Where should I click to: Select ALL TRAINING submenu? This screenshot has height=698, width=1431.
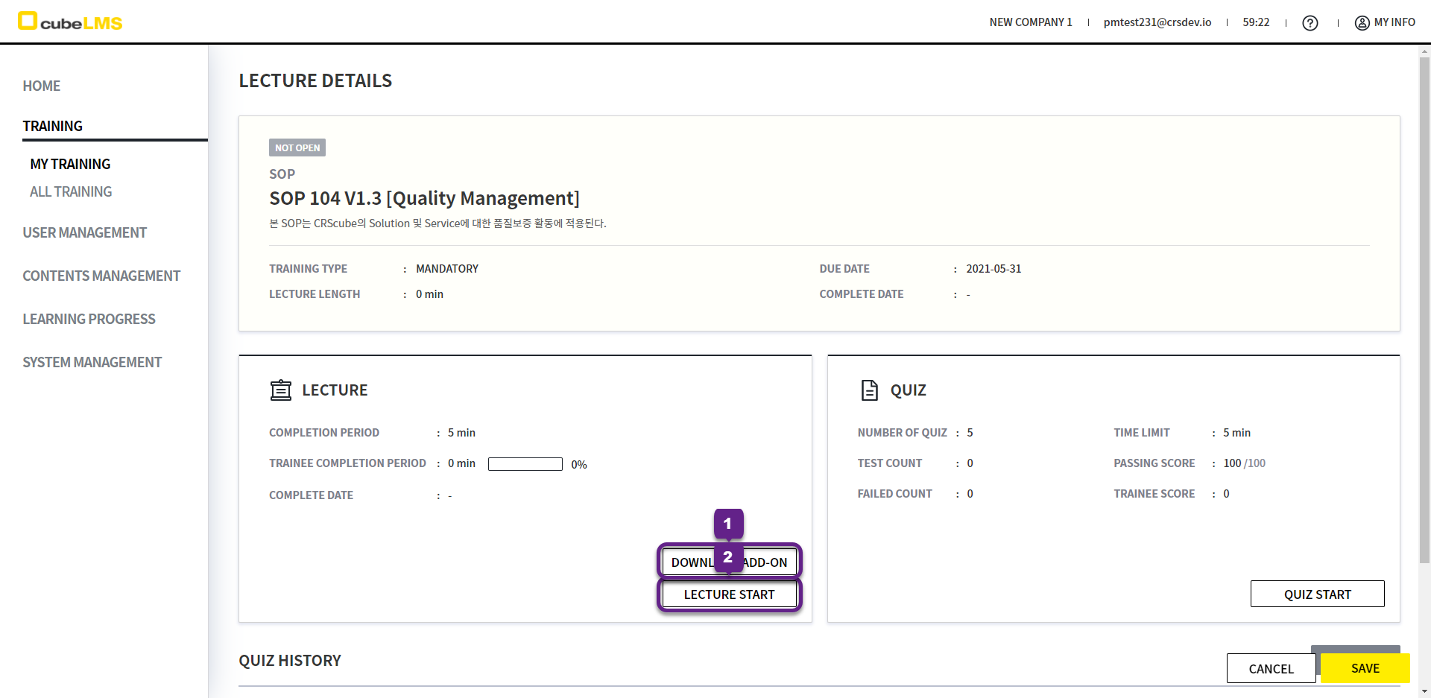pos(71,191)
